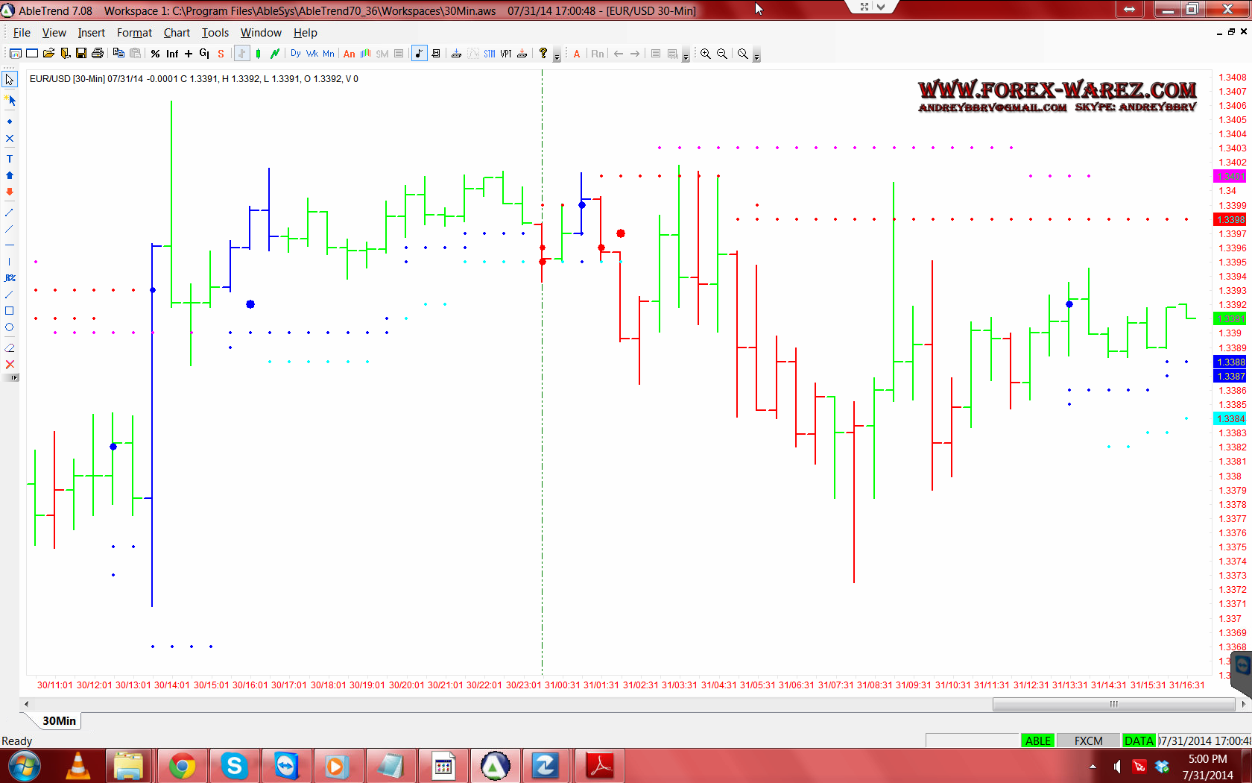Image resolution: width=1252 pixels, height=783 pixels.
Task: Click the ABLE status indicator
Action: (1037, 740)
